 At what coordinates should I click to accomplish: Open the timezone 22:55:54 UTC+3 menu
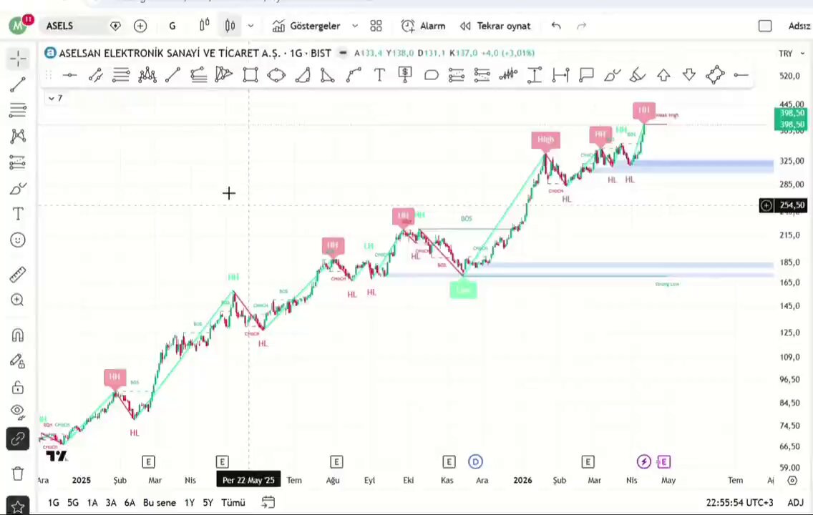pos(739,503)
